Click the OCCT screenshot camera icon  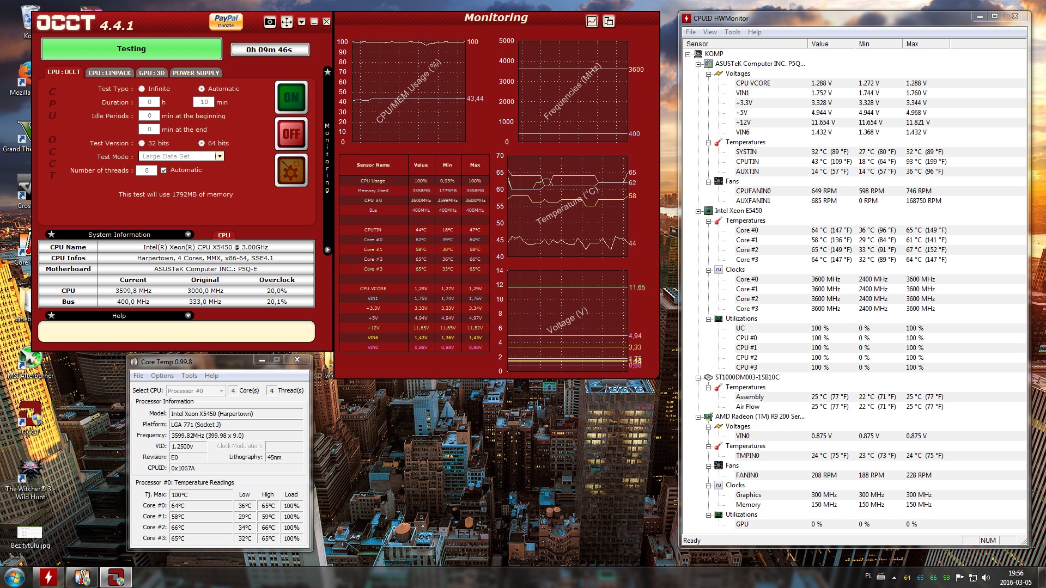pos(270,22)
